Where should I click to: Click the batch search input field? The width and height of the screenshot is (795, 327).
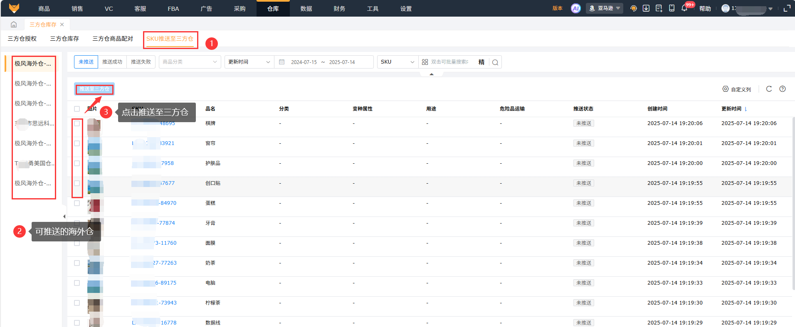[451, 62]
